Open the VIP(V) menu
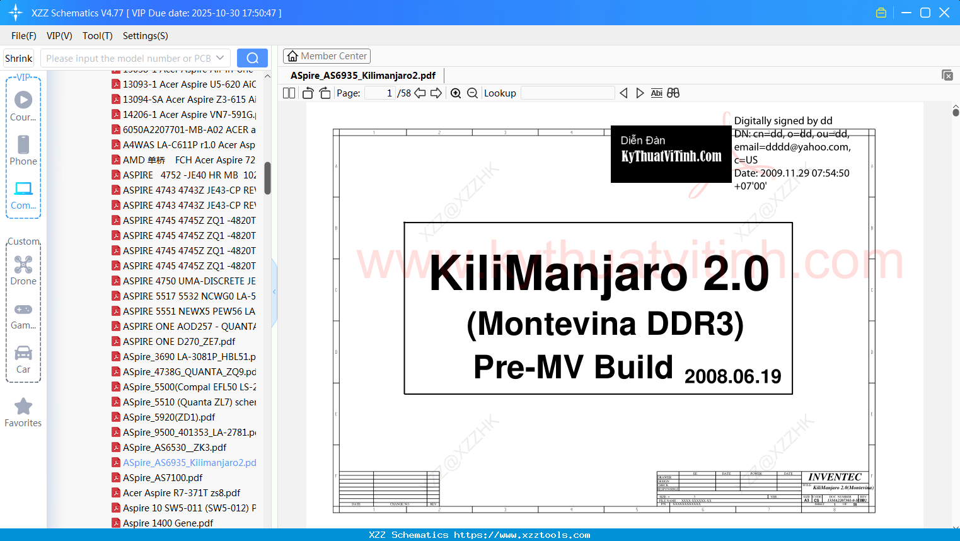Screen dimensions: 960x541 59,36
